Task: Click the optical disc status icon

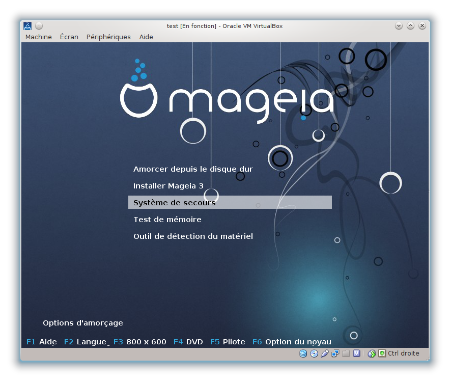Action: coord(314,353)
